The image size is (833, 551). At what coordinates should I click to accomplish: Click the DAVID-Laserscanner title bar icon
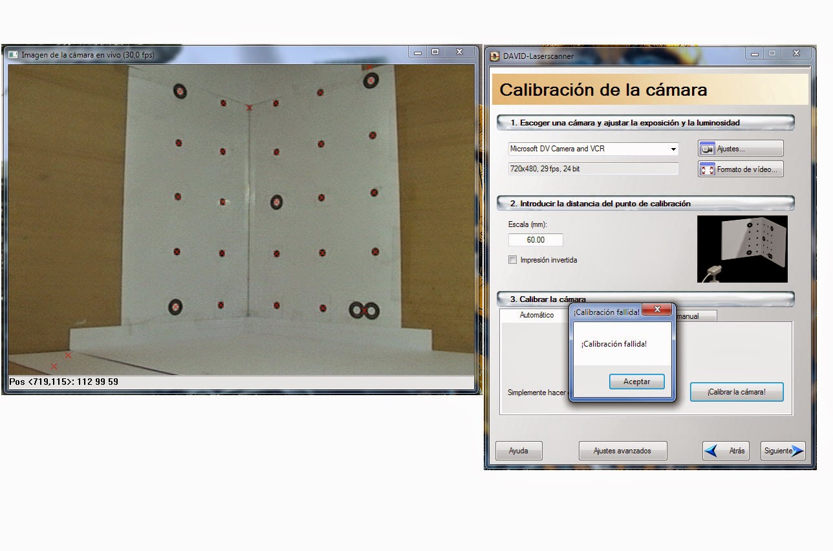point(495,56)
